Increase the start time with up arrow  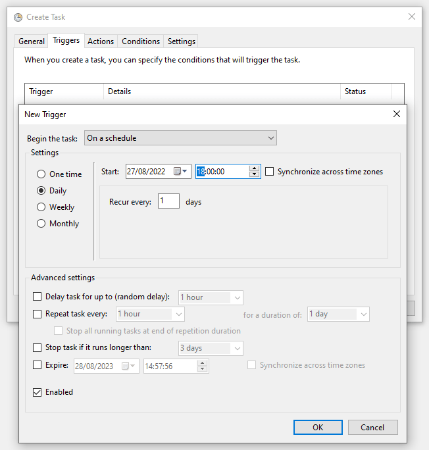point(254,168)
